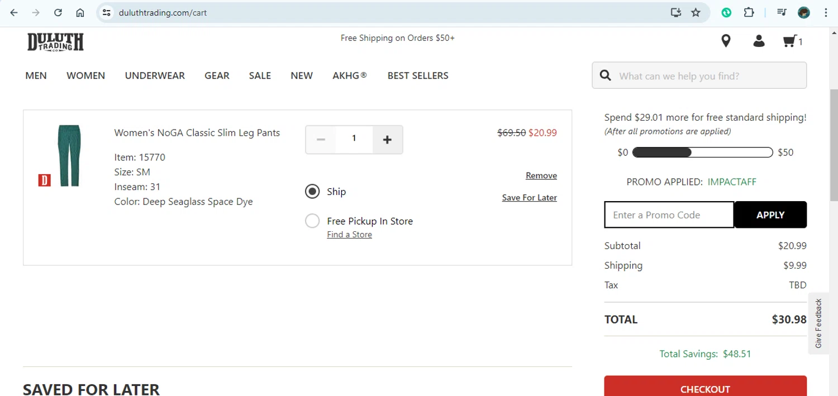View site information icon in address bar
Image resolution: width=838 pixels, height=396 pixels.
[x=107, y=12]
